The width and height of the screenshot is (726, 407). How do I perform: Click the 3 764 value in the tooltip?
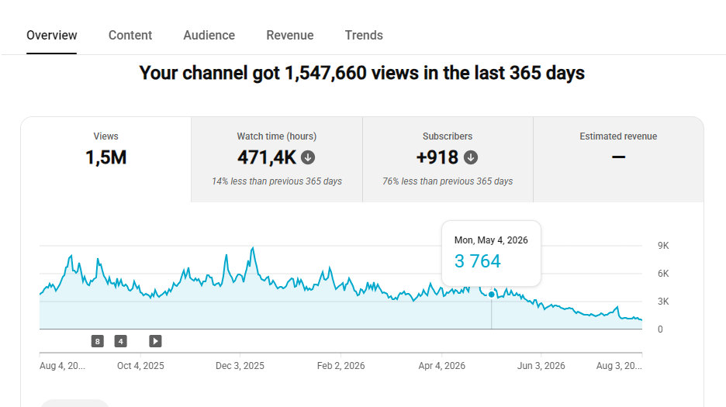(477, 261)
